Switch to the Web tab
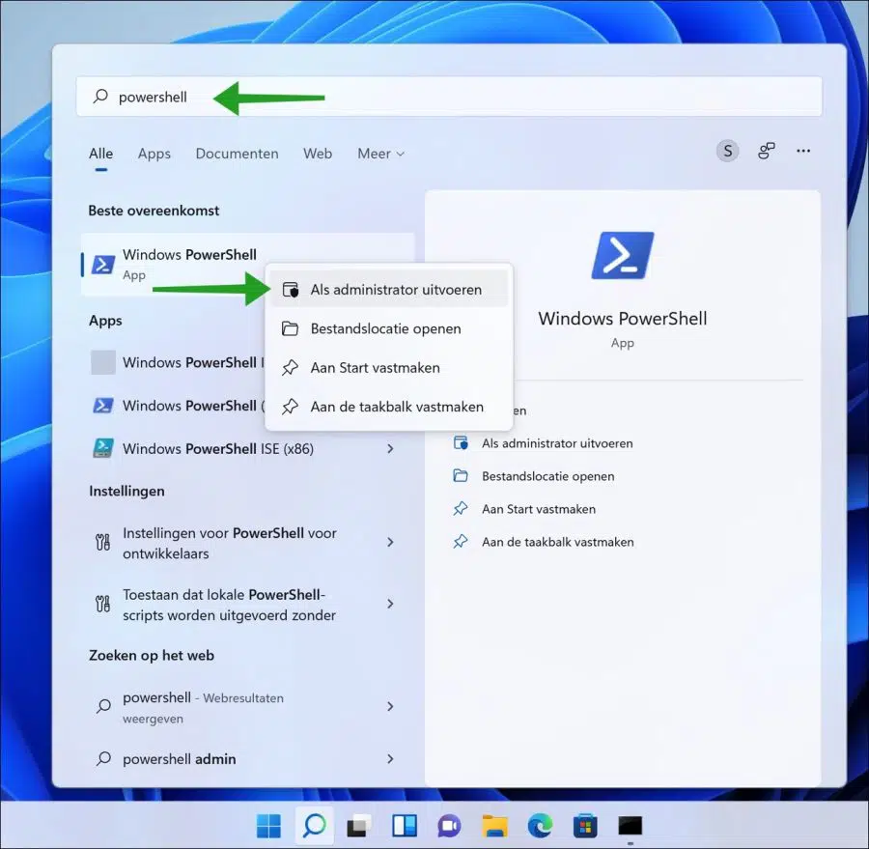 (318, 154)
